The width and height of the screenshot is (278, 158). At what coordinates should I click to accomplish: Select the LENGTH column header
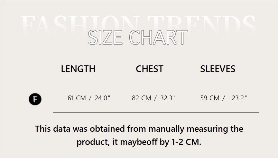[78, 69]
